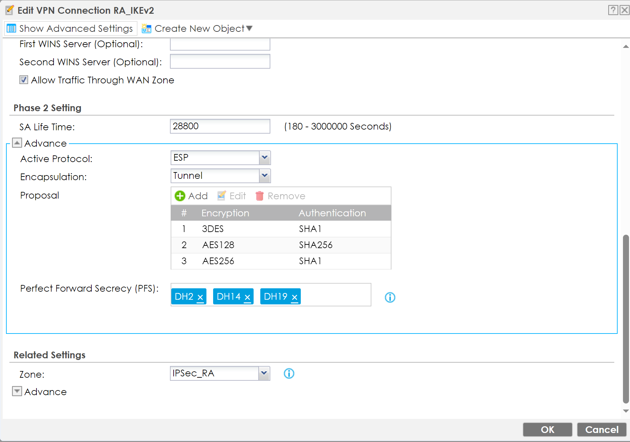Click the Encryption column header
This screenshot has height=442, width=630.
(x=225, y=213)
